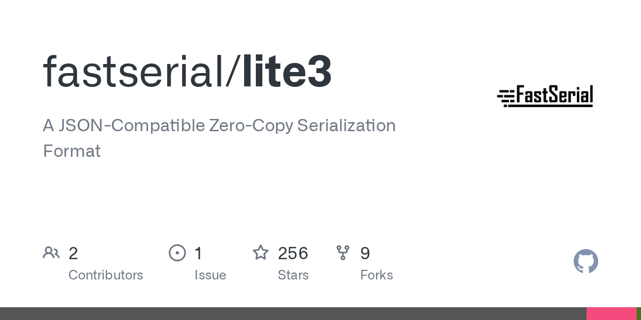Image resolution: width=641 pixels, height=320 pixels.
Task: Click the fork icon
Action: (x=343, y=253)
